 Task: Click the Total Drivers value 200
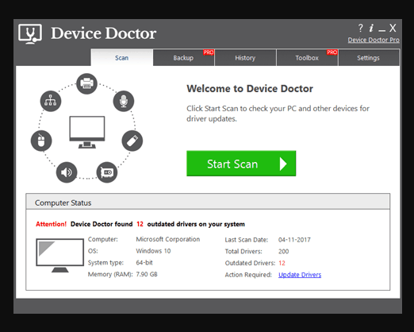tap(284, 252)
